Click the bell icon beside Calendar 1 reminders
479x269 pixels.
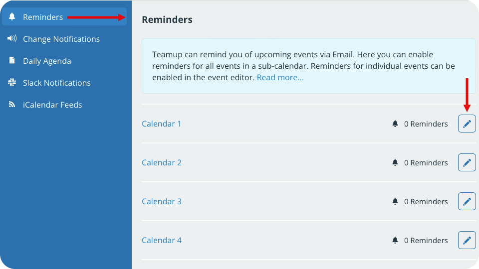point(395,124)
